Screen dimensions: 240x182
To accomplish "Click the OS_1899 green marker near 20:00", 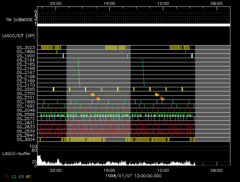I will 57,51.
